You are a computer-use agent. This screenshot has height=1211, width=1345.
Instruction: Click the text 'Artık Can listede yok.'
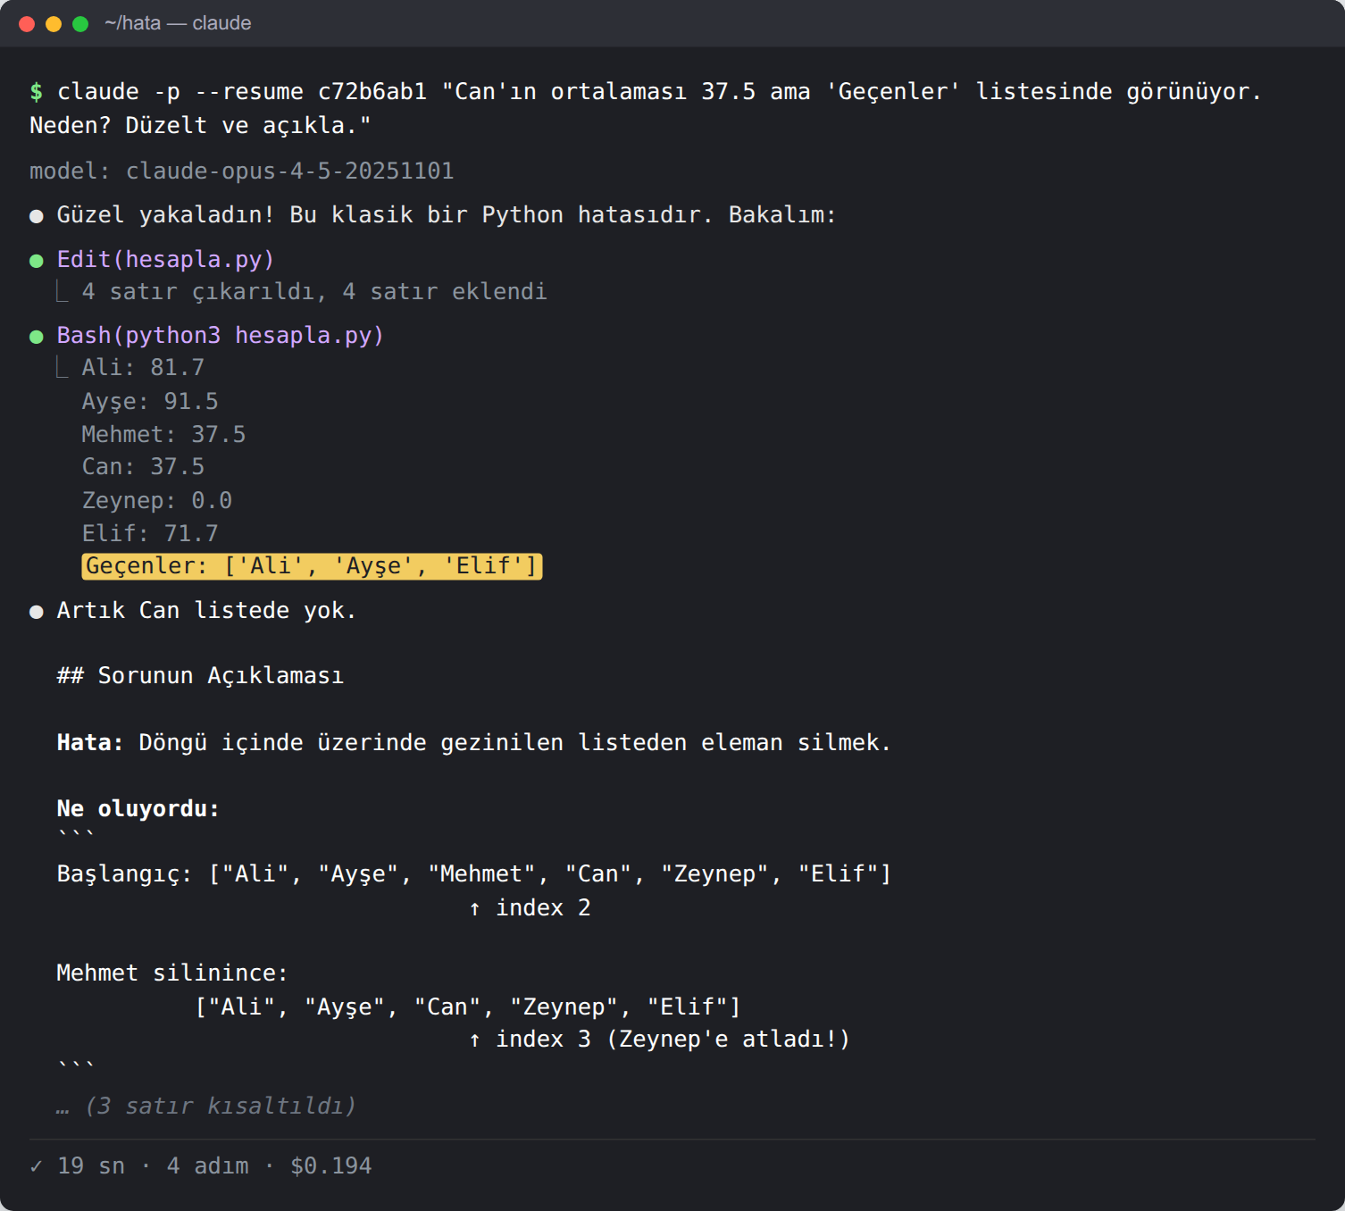[x=206, y=610]
